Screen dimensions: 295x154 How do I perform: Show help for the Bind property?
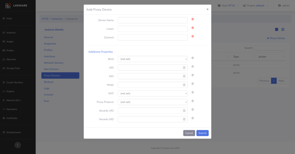tap(192, 58)
